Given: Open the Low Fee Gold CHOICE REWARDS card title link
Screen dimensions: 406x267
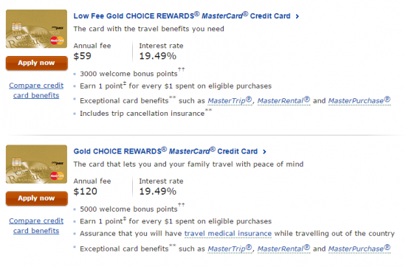Looking at the screenshot, I should point(182,15).
